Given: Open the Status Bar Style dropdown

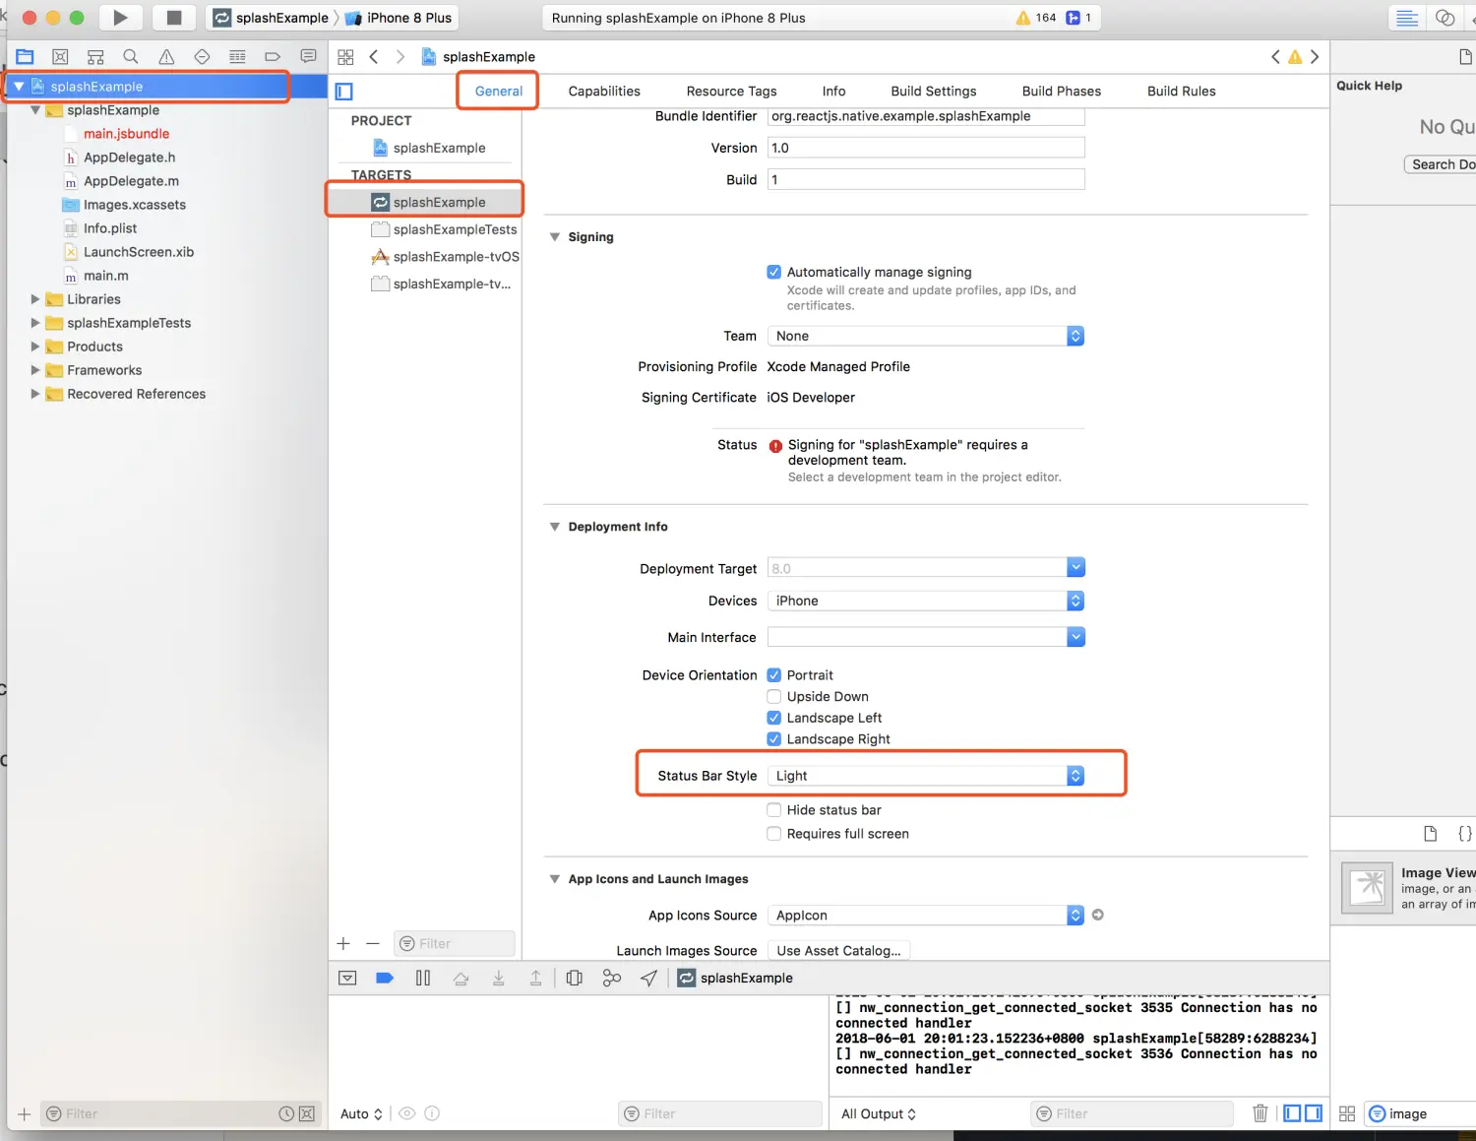Looking at the screenshot, I should click(x=925, y=776).
